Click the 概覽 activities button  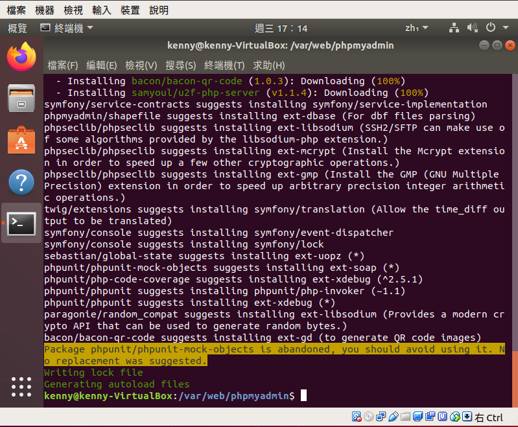point(18,28)
